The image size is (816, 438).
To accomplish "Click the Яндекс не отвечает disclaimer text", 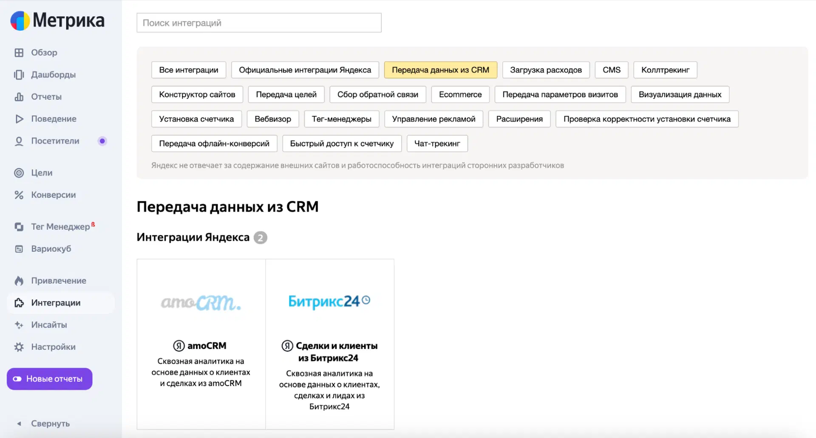I will coord(357,165).
